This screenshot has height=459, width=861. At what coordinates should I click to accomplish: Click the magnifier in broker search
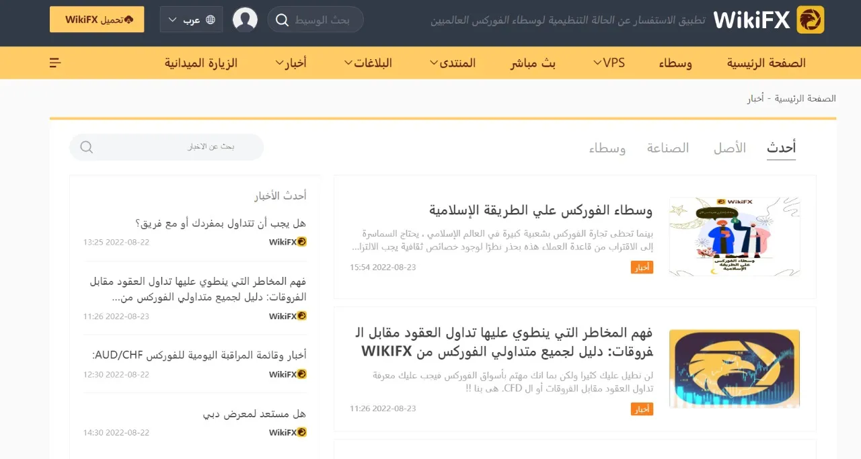[x=283, y=19]
